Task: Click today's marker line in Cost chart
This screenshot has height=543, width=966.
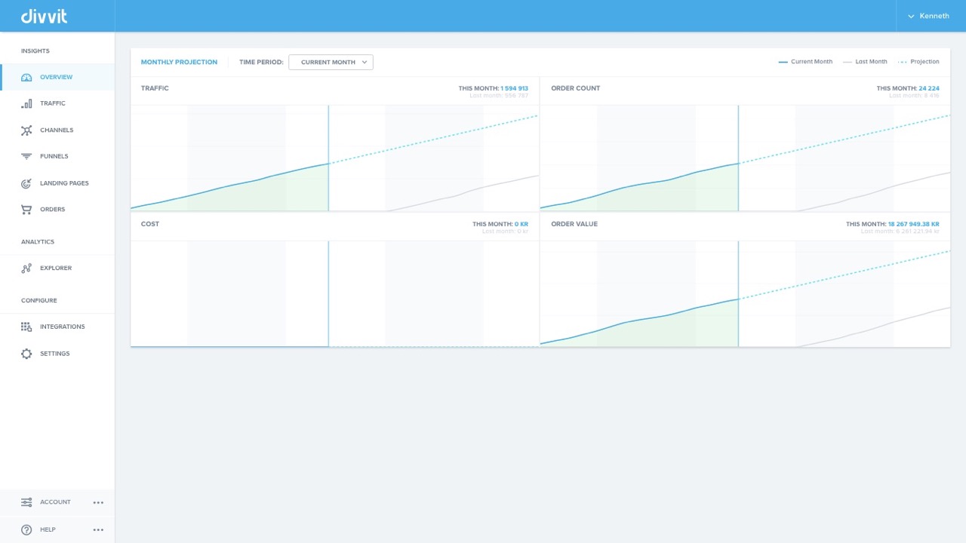Action: coord(328,293)
